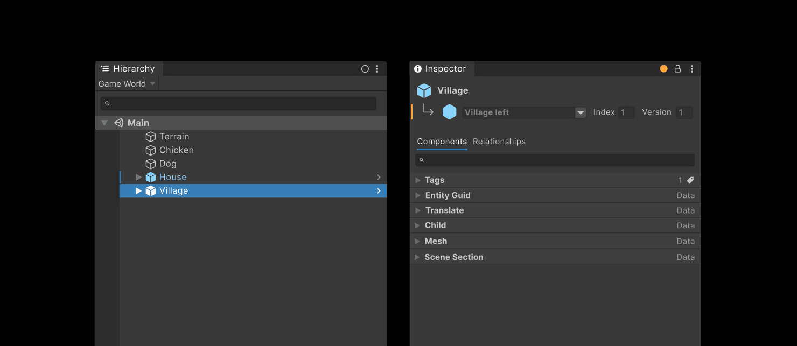
Task: Click the Chicken entity cube icon
Action: pyautogui.click(x=151, y=150)
